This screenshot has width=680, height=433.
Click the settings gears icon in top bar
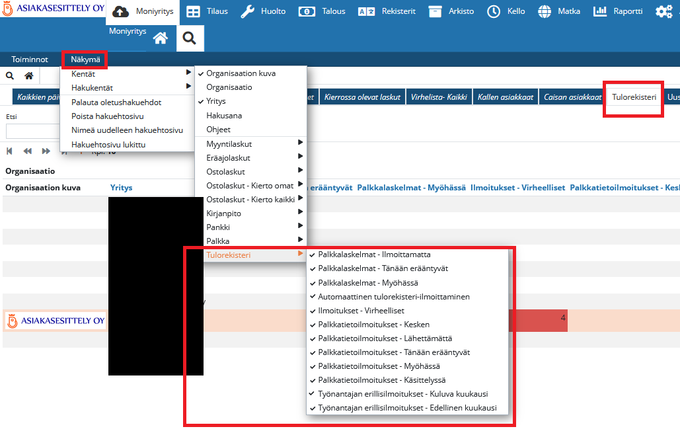663,12
